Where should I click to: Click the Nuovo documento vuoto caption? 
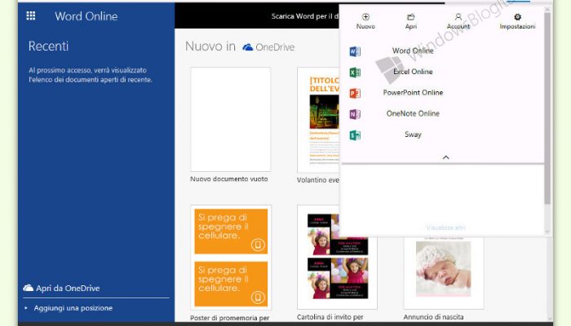tap(228, 179)
